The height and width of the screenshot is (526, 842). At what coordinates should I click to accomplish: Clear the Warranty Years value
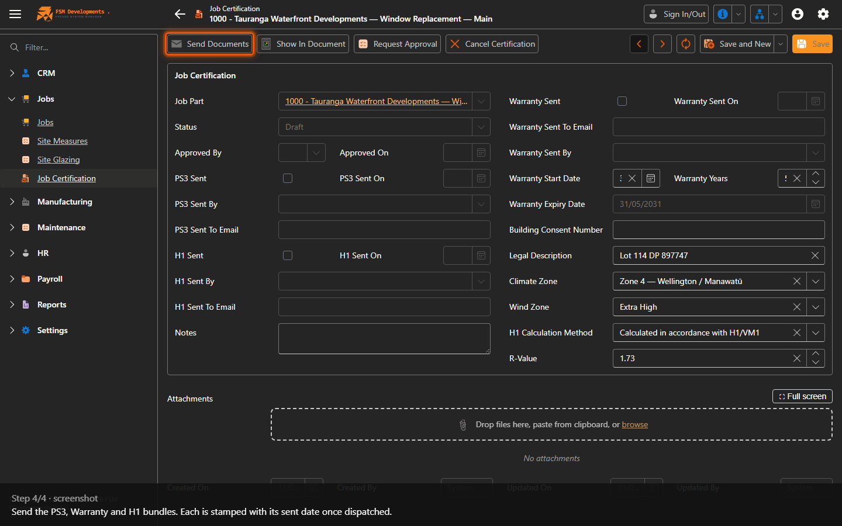tap(797, 178)
